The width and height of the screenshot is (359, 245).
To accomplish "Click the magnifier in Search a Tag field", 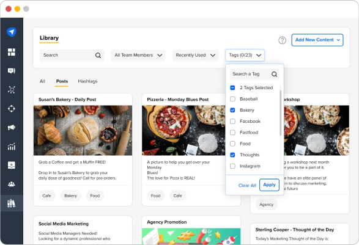I will (x=274, y=74).
